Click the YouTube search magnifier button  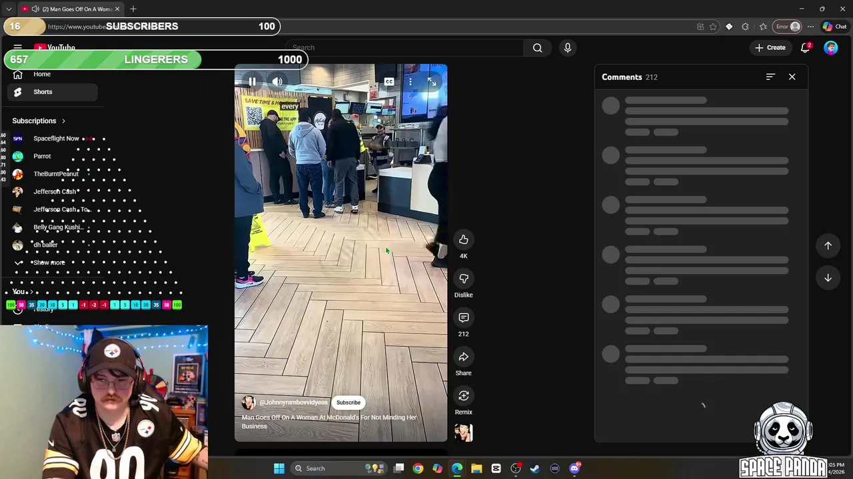tap(537, 48)
